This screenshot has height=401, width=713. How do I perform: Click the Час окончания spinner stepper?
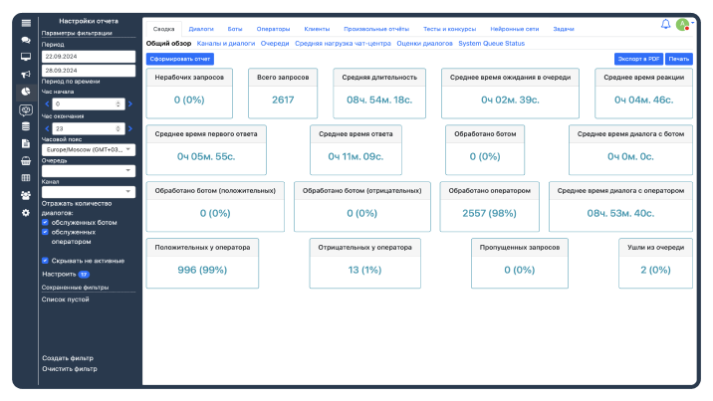click(x=119, y=129)
